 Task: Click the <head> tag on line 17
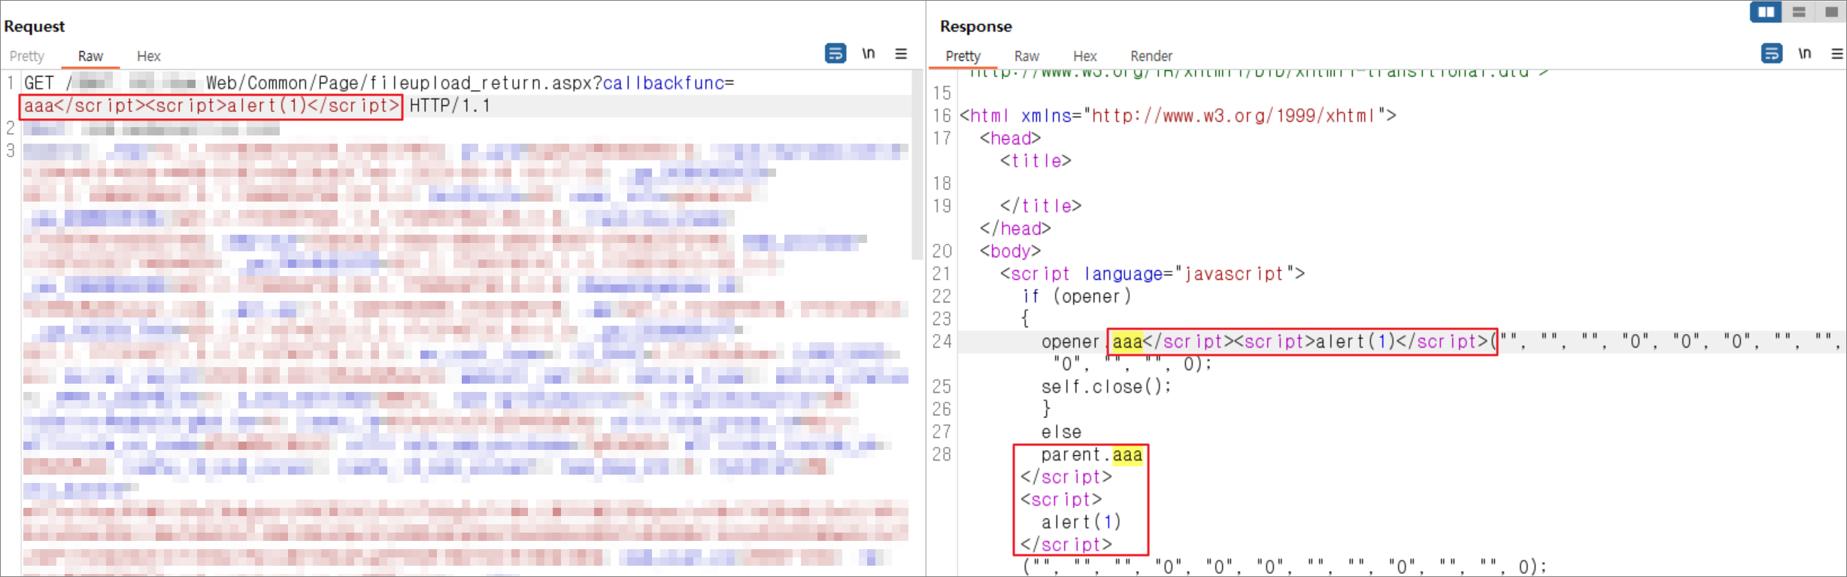click(x=1010, y=138)
